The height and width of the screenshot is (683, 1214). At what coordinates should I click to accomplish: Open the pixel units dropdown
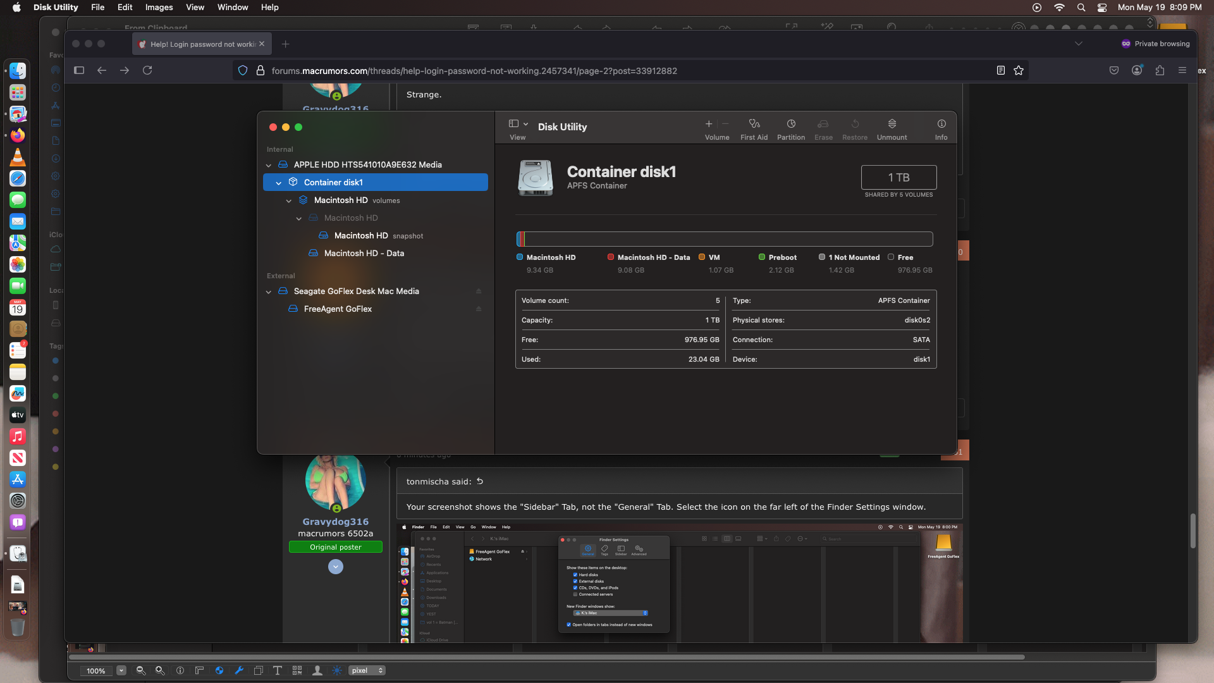tap(367, 670)
